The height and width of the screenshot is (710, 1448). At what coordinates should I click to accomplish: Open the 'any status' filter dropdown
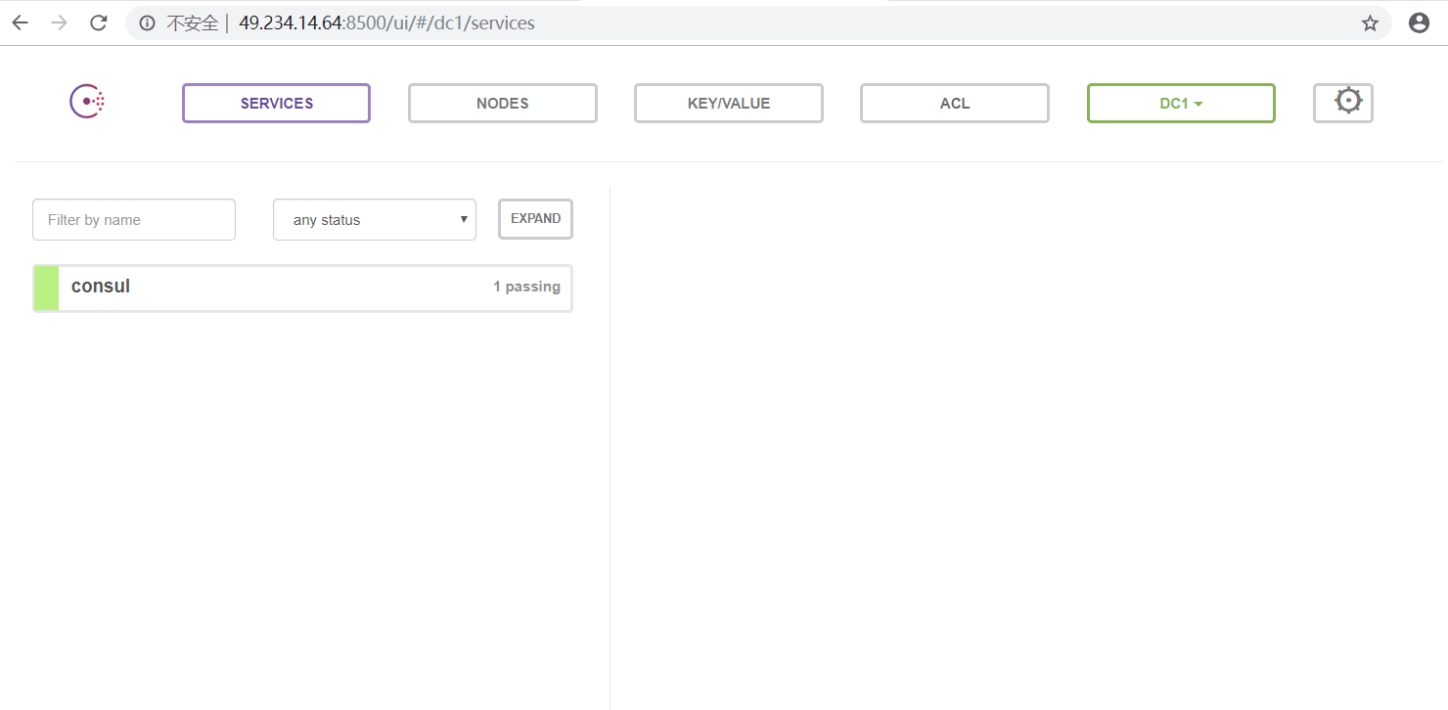click(x=375, y=219)
